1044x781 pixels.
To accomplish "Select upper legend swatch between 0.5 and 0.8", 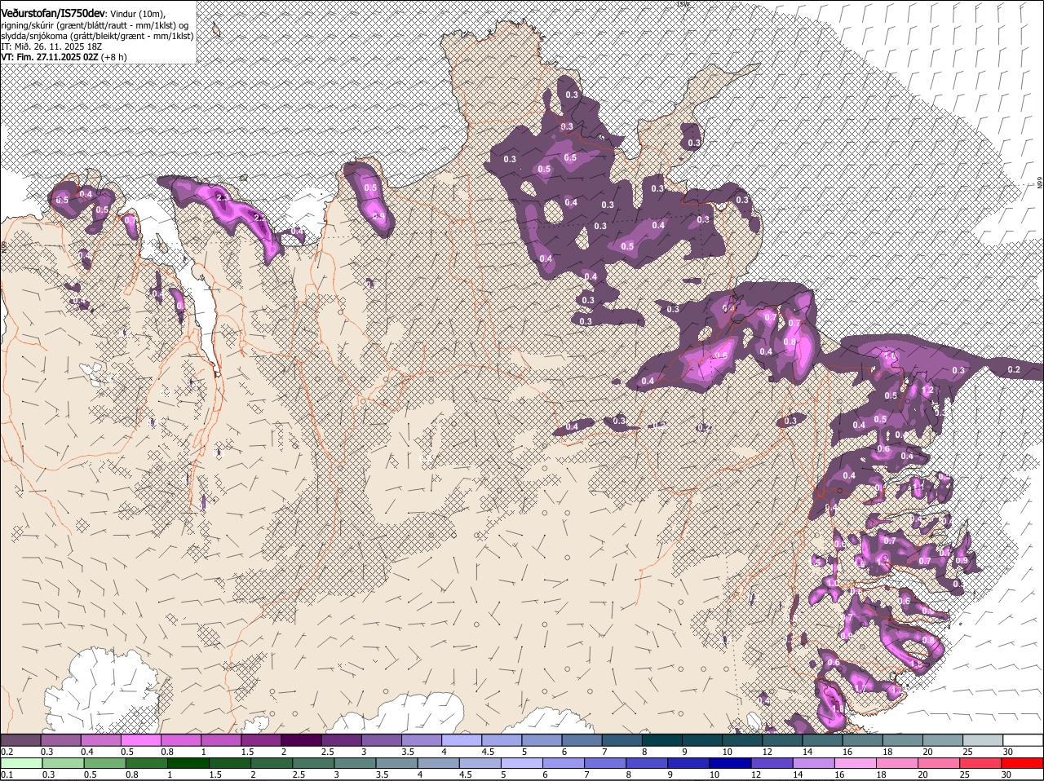I will [x=140, y=739].
